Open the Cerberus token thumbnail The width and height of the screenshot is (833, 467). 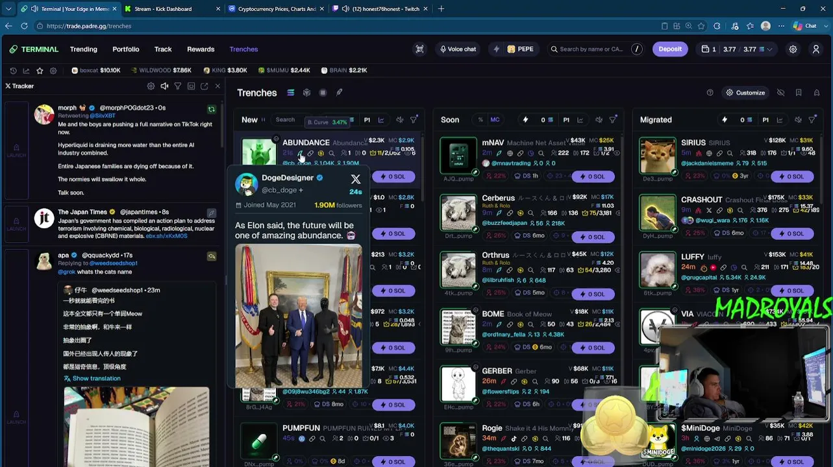pos(458,212)
